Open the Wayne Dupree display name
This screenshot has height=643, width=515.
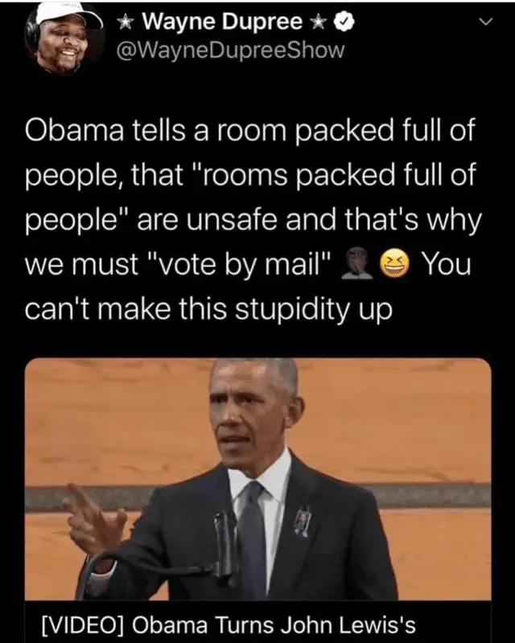click(x=222, y=22)
